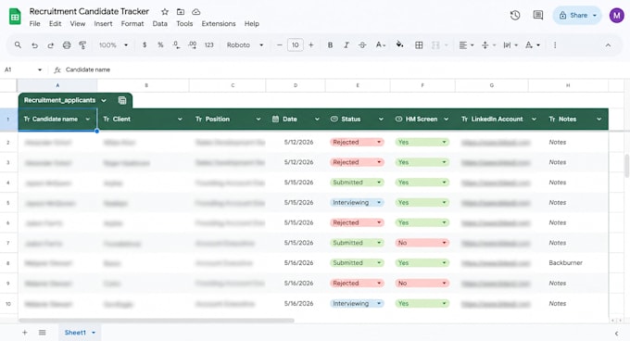
Task: Open text rotation options
Action: 533,45
